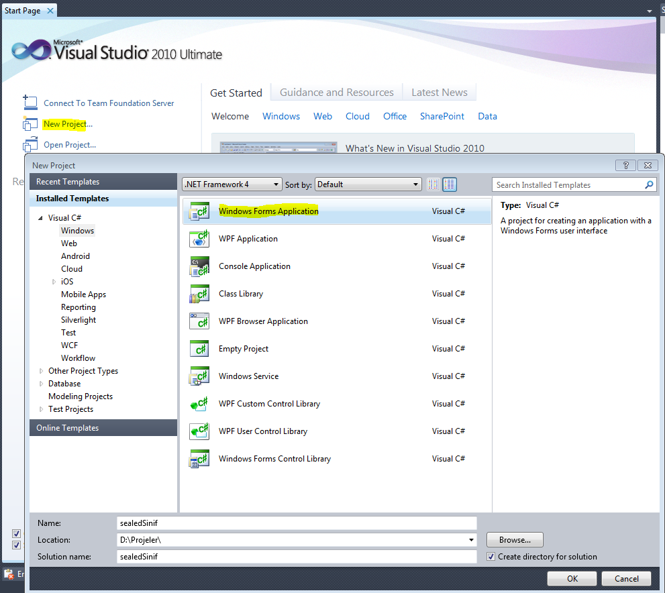
Task: Open the Cloud link under Get Started
Action: 357,116
